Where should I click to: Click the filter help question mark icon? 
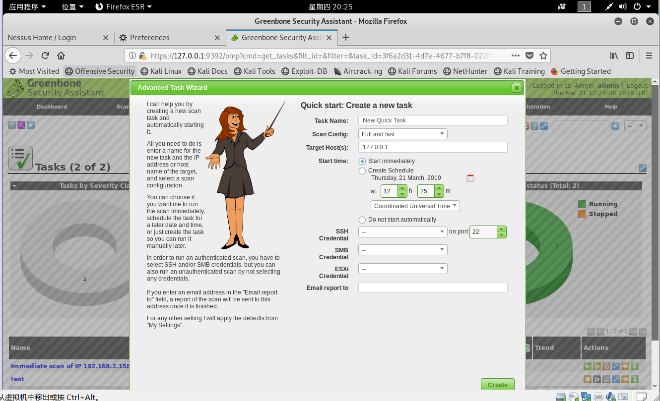coord(534,126)
